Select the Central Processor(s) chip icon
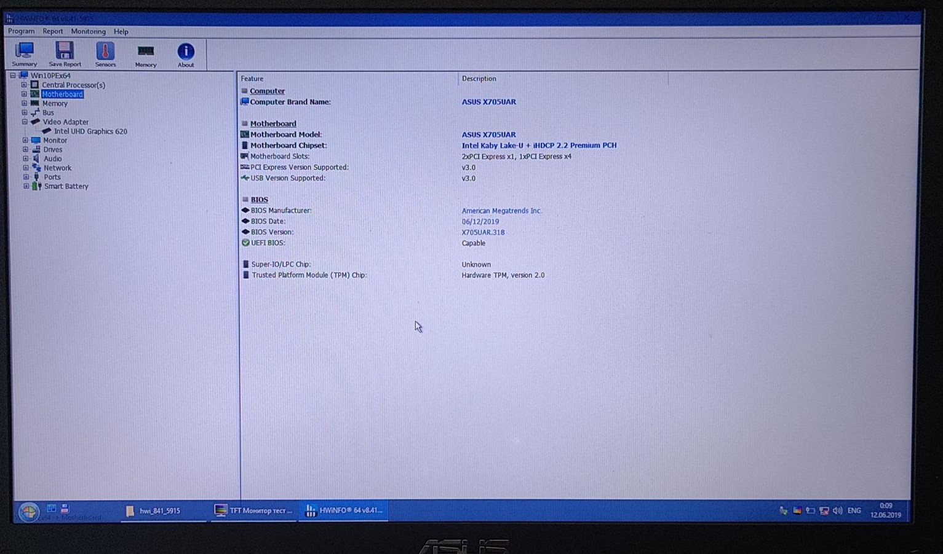 (x=34, y=85)
